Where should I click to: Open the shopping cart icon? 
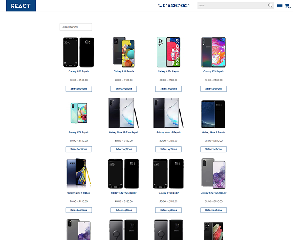point(287,6)
